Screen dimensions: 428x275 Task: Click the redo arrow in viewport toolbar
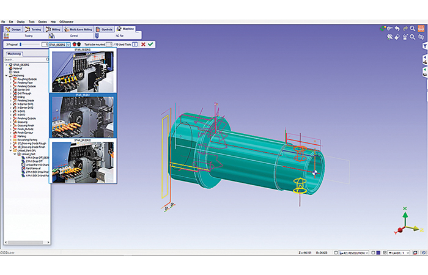[405, 28]
